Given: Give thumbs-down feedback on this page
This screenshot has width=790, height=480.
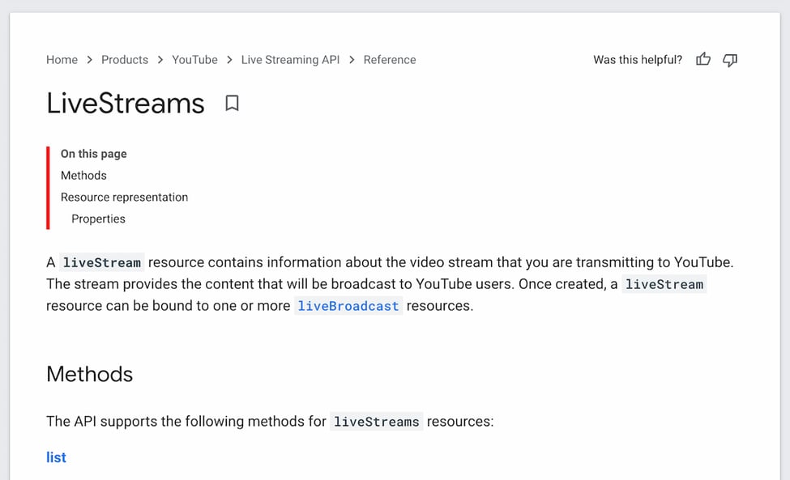Looking at the screenshot, I should point(730,59).
